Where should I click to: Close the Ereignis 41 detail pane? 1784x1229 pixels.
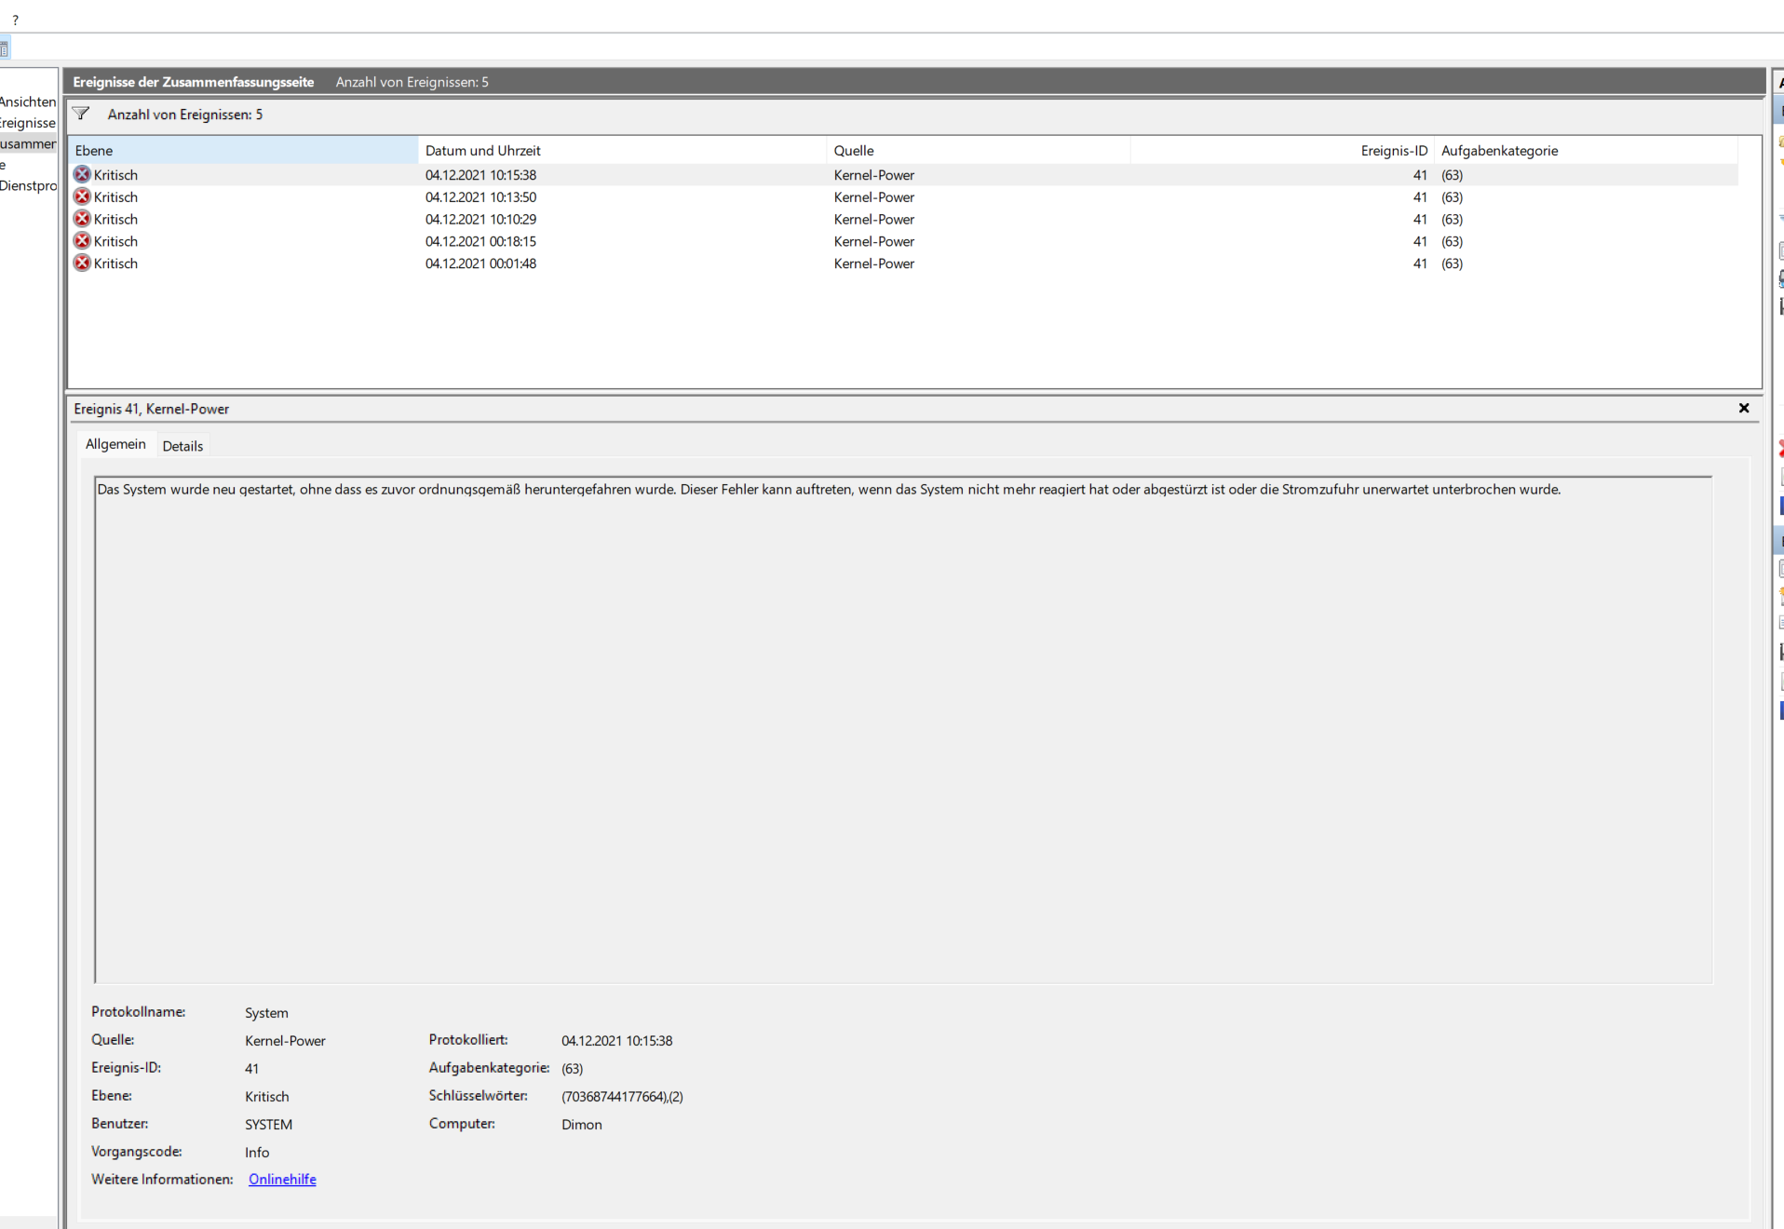[1744, 408]
